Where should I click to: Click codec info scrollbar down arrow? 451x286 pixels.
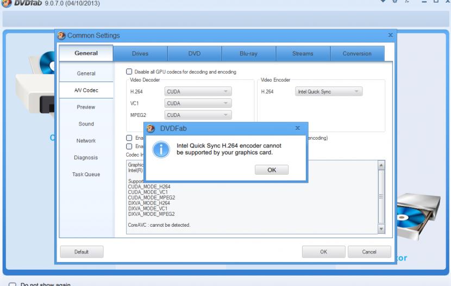click(381, 229)
